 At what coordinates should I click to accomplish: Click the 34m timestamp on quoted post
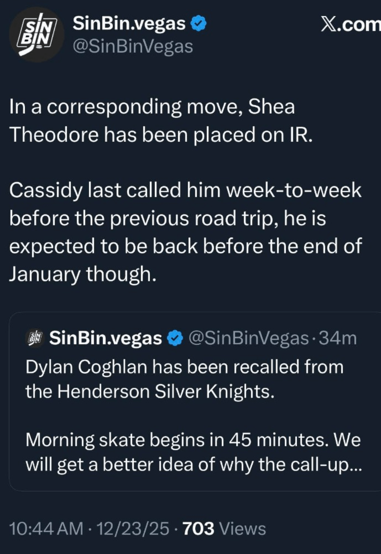338,338
